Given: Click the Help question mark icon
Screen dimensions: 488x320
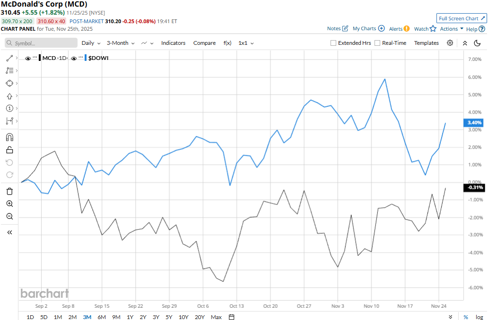Looking at the screenshot, I should pos(482,29).
